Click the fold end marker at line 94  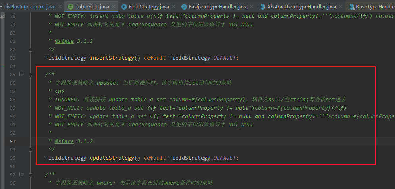[30, 150]
